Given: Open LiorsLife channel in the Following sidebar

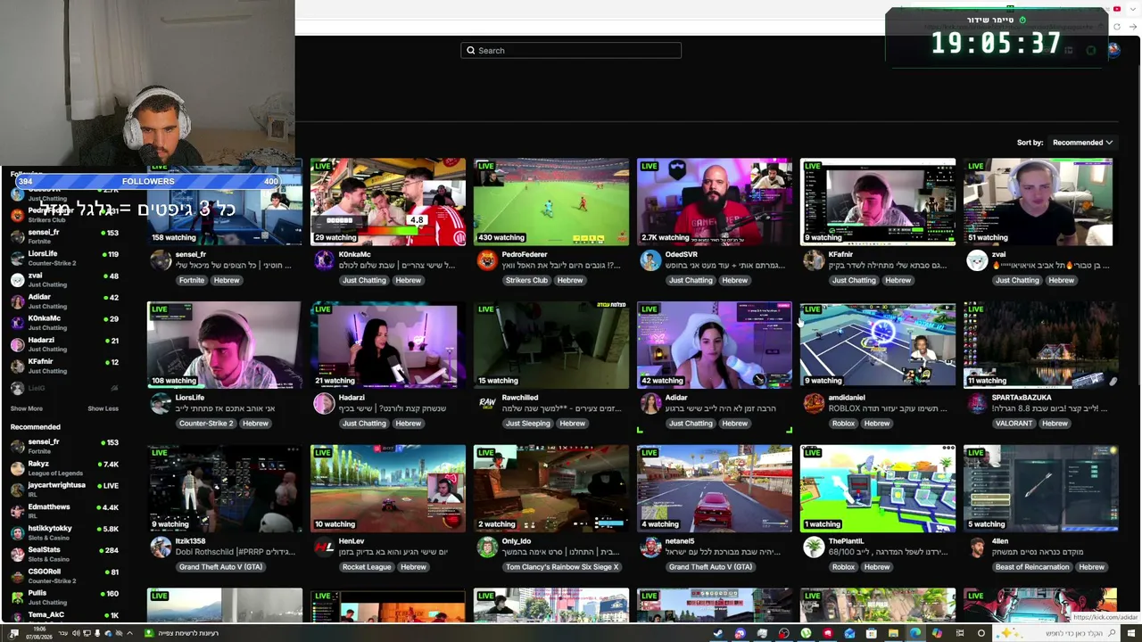Looking at the screenshot, I should point(64,258).
